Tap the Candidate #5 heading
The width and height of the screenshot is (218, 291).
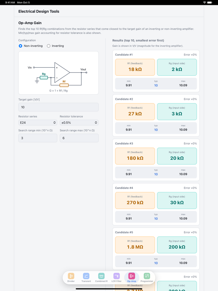[x=124, y=232]
